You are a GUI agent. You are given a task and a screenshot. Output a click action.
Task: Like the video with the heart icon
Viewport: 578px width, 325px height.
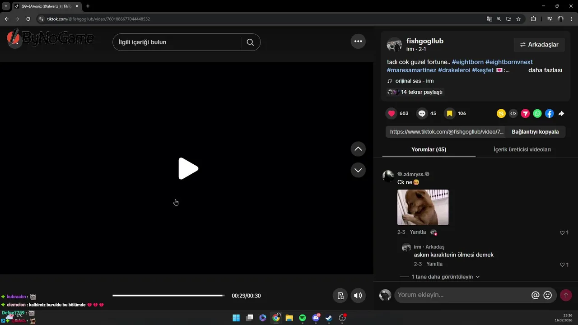pos(392,113)
